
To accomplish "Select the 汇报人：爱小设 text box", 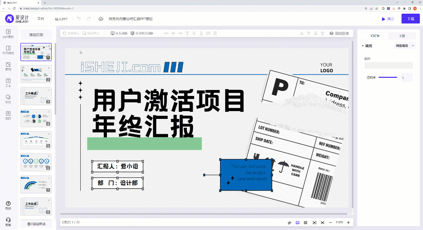I will (x=117, y=167).
